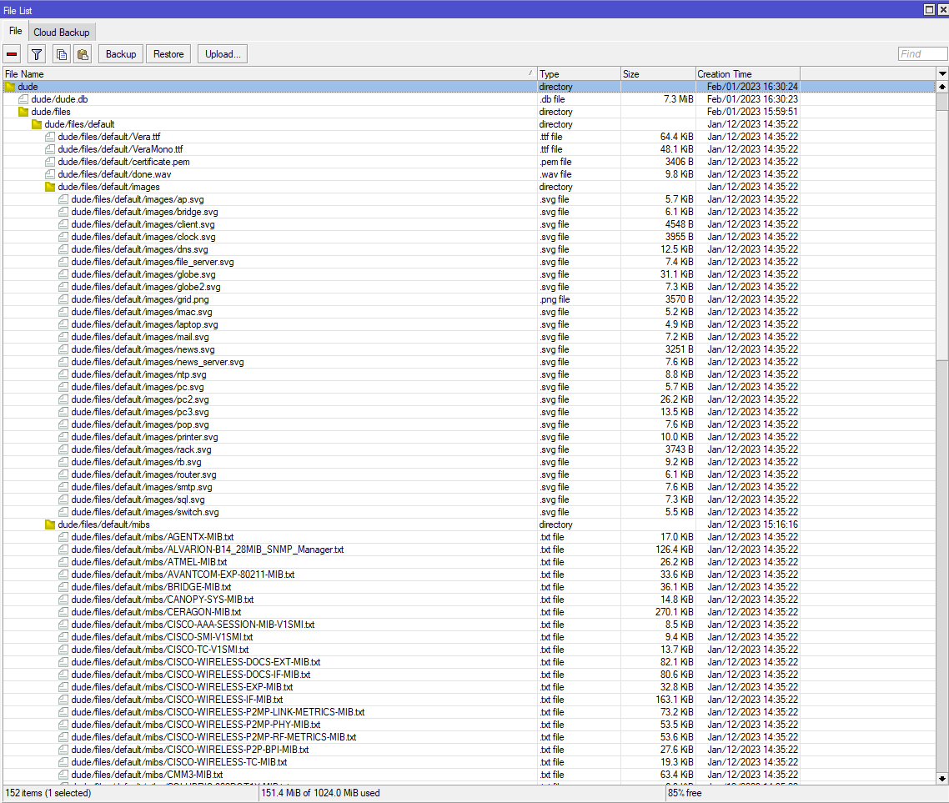Select dude/files/default/images/pc2.svg row
The height and width of the screenshot is (803, 949).
469,399
